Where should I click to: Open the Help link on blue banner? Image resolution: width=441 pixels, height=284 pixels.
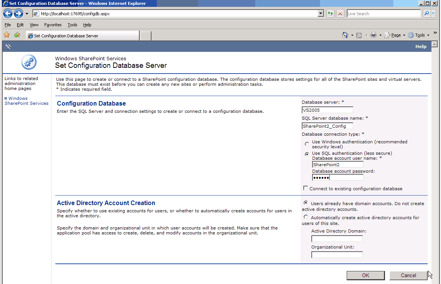pos(421,47)
